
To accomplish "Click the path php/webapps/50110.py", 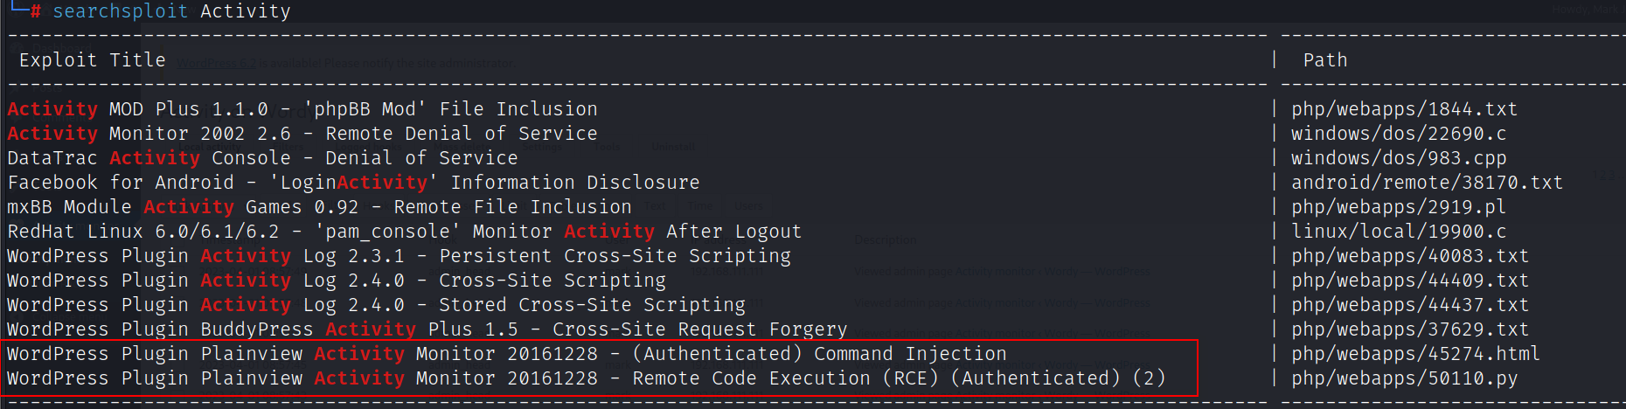I will pyautogui.click(x=1404, y=378).
